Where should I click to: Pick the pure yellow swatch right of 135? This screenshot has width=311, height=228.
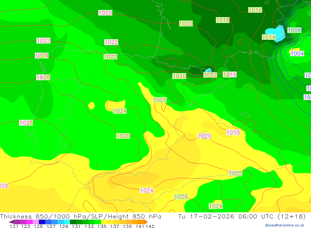point(104,222)
